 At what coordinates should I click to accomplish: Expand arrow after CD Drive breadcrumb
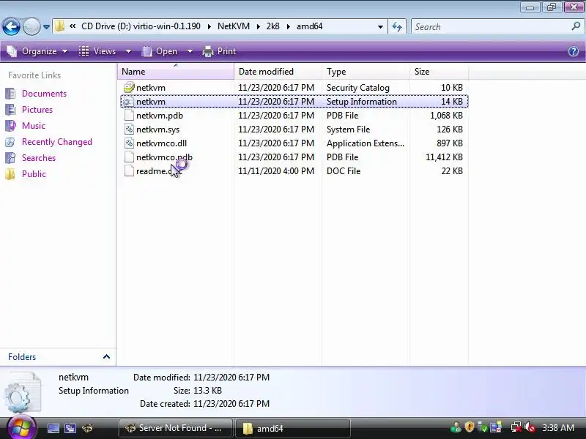[209, 27]
